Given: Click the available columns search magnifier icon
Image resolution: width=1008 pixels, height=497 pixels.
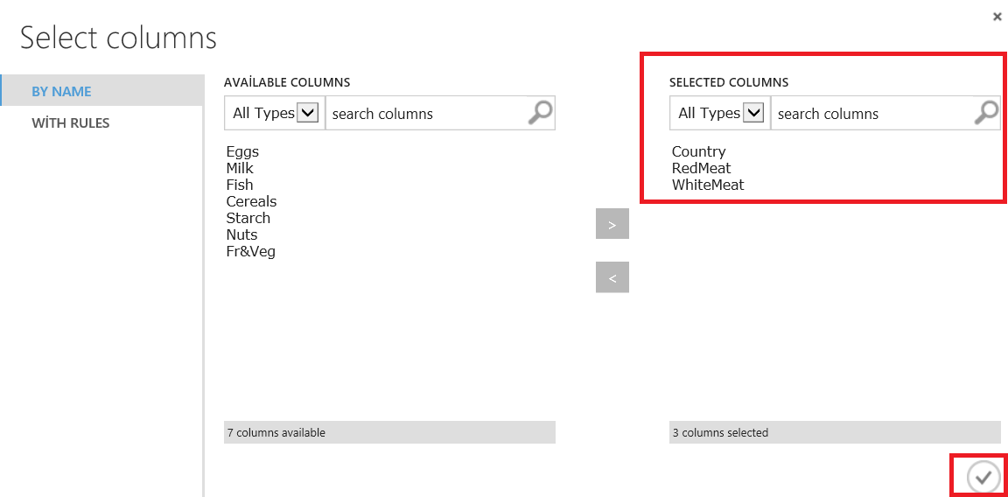Looking at the screenshot, I should (x=541, y=113).
